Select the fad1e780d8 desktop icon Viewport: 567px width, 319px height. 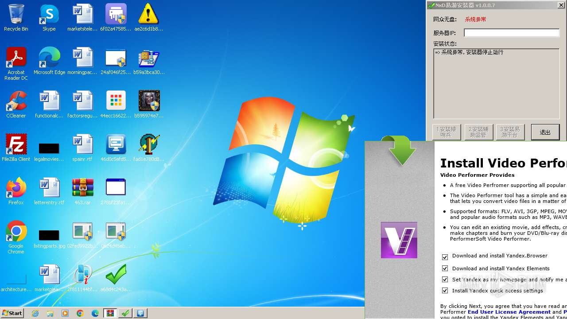click(149, 148)
